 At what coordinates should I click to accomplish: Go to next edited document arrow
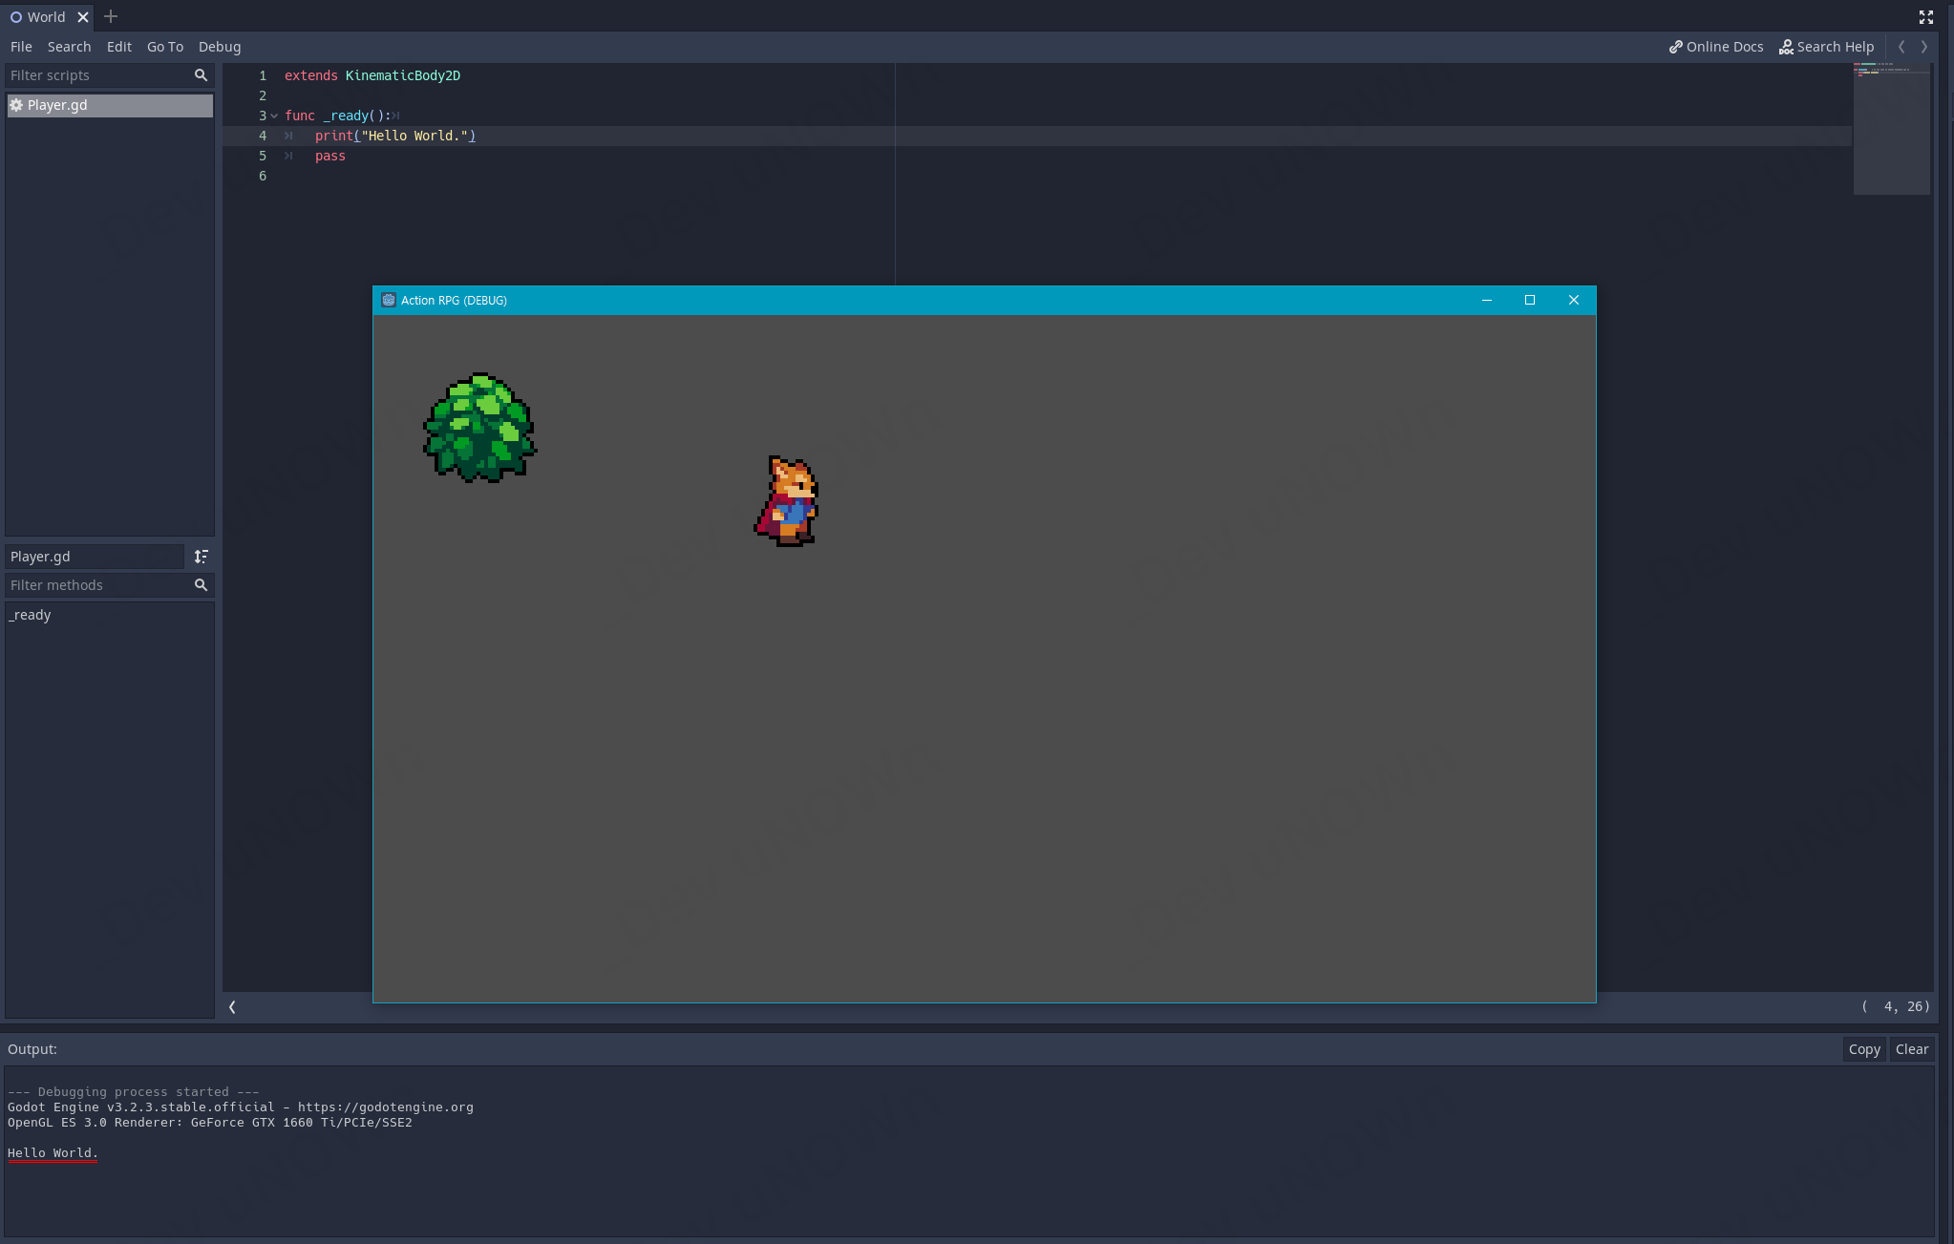click(1924, 47)
